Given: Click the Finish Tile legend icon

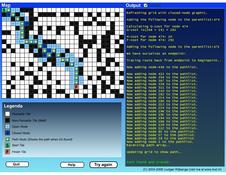Looking at the screenshot, I should [x=8, y=152].
